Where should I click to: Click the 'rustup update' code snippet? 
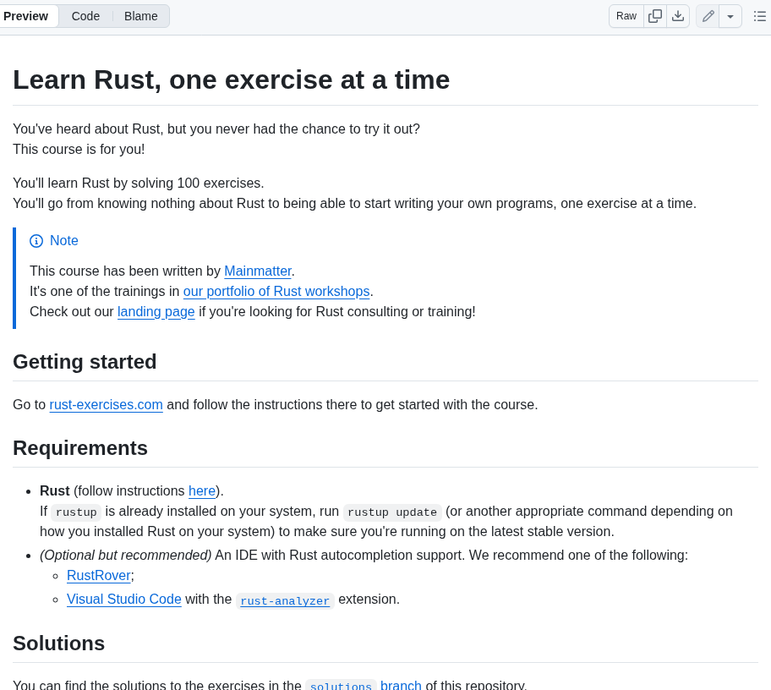[x=392, y=512]
